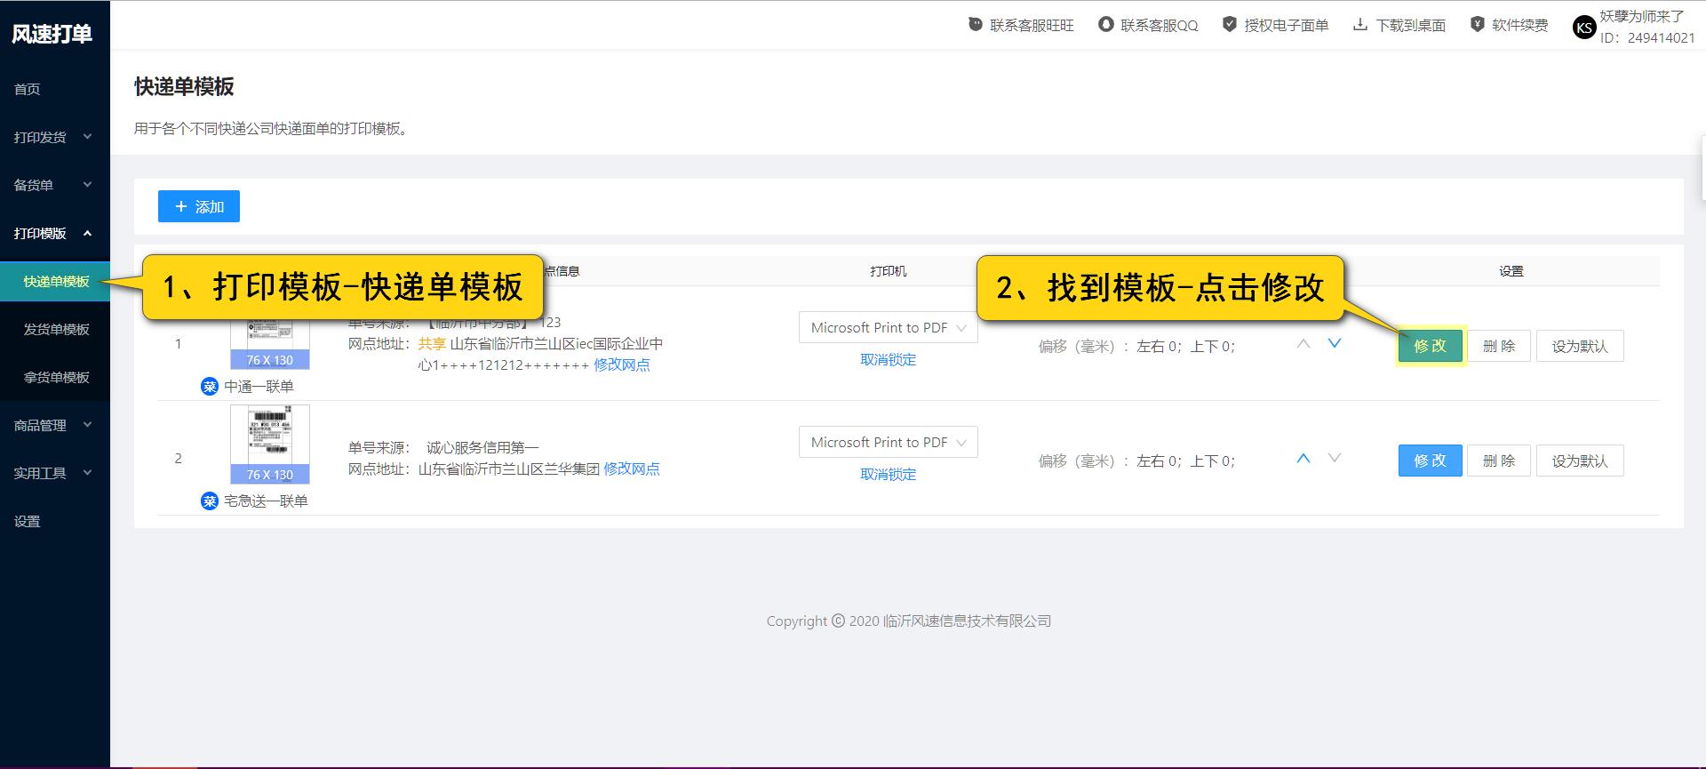Click the ID: 249414021 text

(x=1647, y=37)
